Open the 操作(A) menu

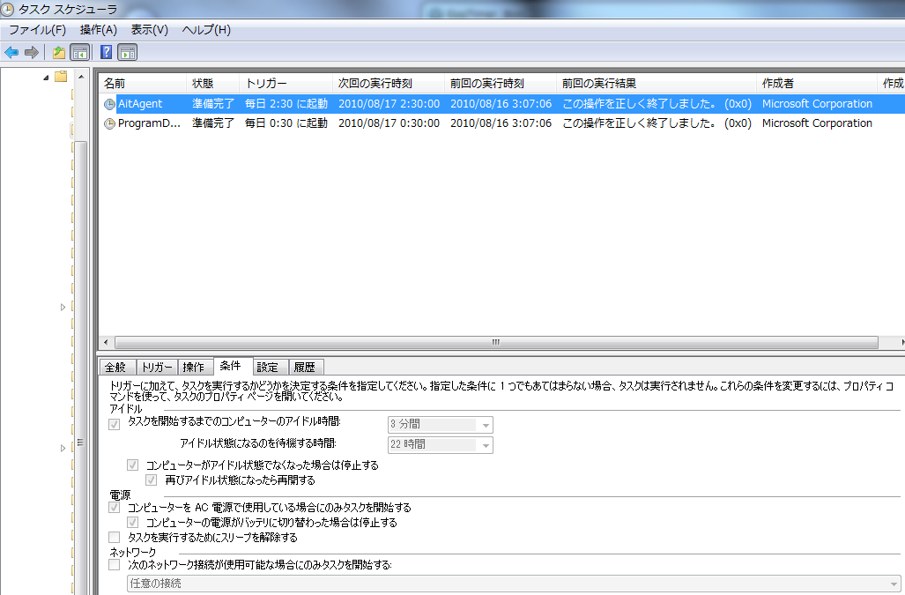tap(98, 30)
